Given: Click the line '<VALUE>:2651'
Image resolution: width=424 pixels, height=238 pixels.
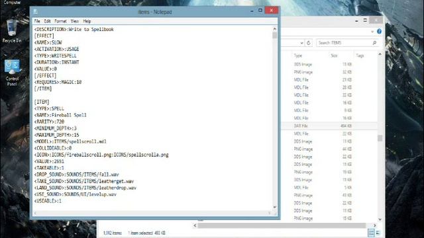Looking at the screenshot, I should coord(49,161).
